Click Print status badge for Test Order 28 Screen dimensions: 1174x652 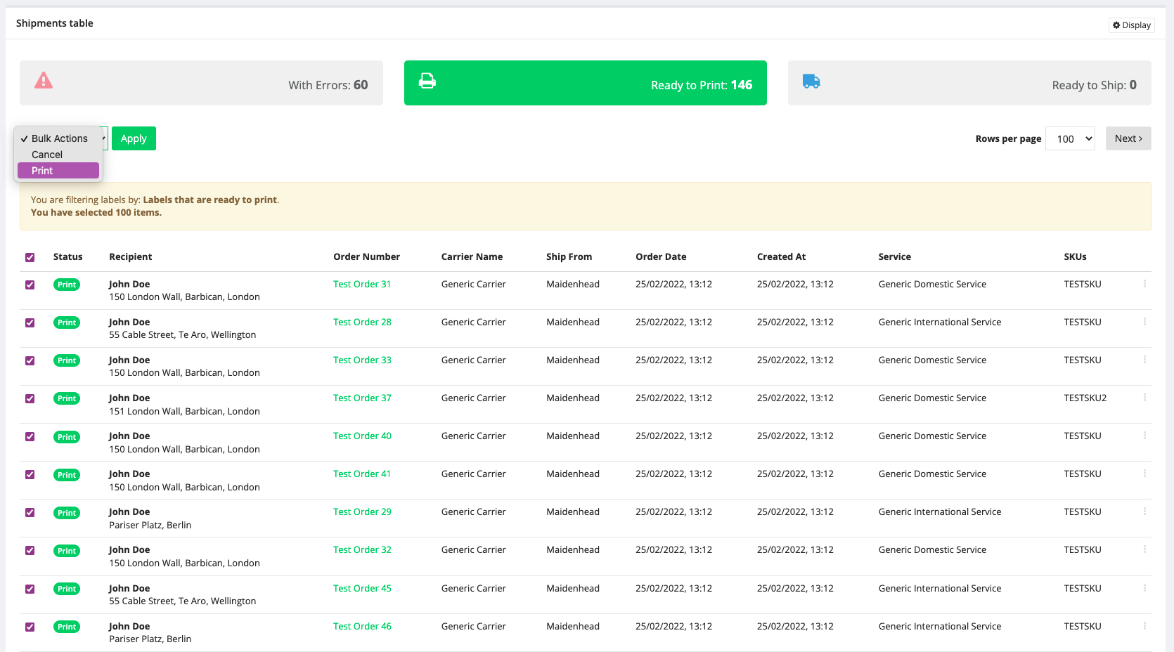pos(67,322)
